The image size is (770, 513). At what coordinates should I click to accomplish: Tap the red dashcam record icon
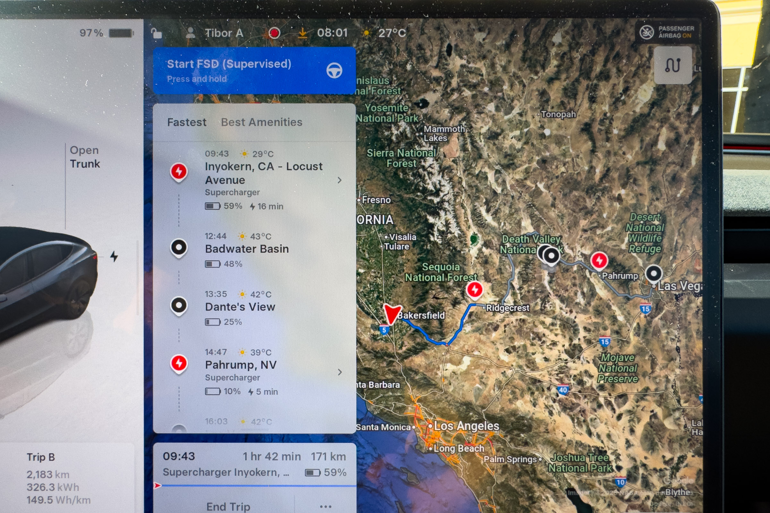click(x=274, y=33)
